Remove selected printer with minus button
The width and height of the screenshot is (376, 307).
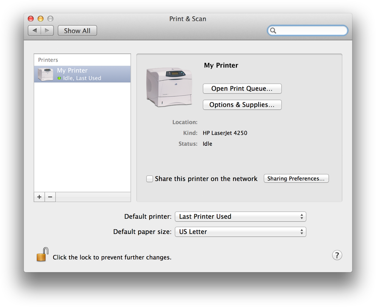[x=50, y=197]
